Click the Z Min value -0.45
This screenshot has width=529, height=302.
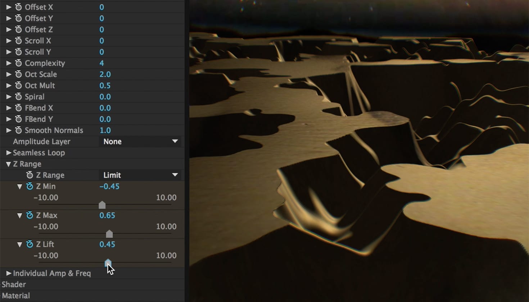point(109,186)
